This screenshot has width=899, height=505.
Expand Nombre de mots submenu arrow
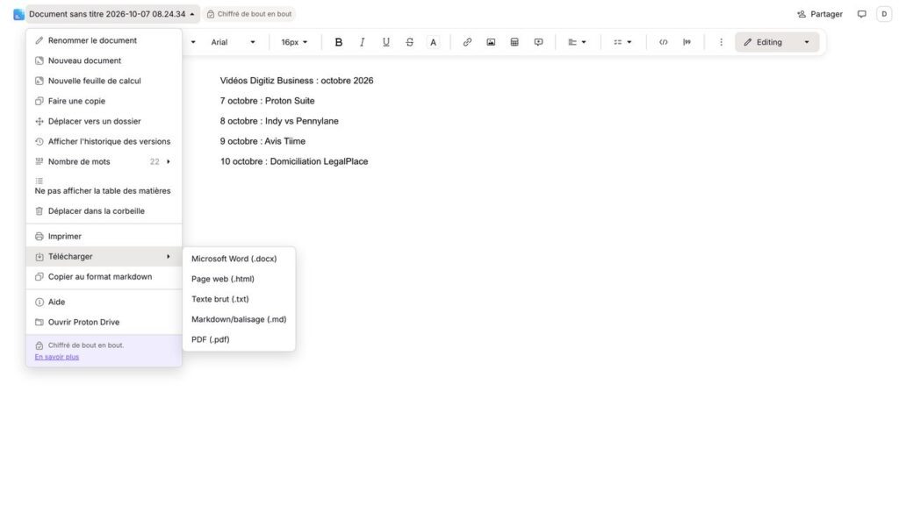click(x=168, y=162)
